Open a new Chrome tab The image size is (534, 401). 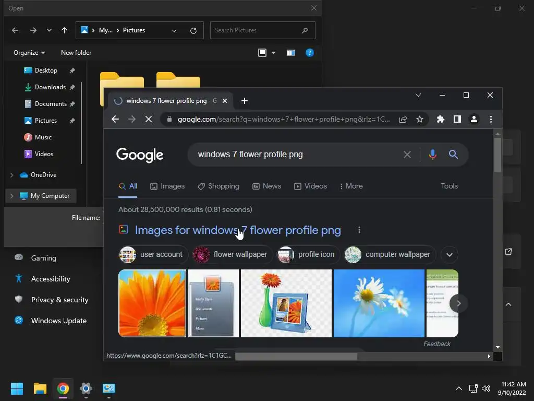point(244,101)
